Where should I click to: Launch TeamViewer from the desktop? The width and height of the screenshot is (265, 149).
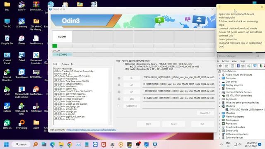[22, 74]
